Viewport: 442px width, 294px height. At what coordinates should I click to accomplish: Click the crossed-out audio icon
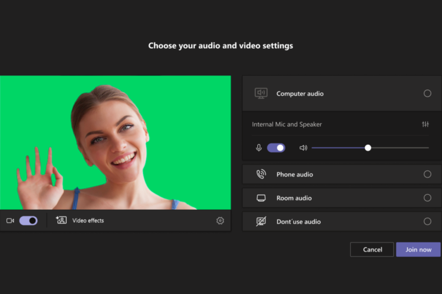[261, 221]
